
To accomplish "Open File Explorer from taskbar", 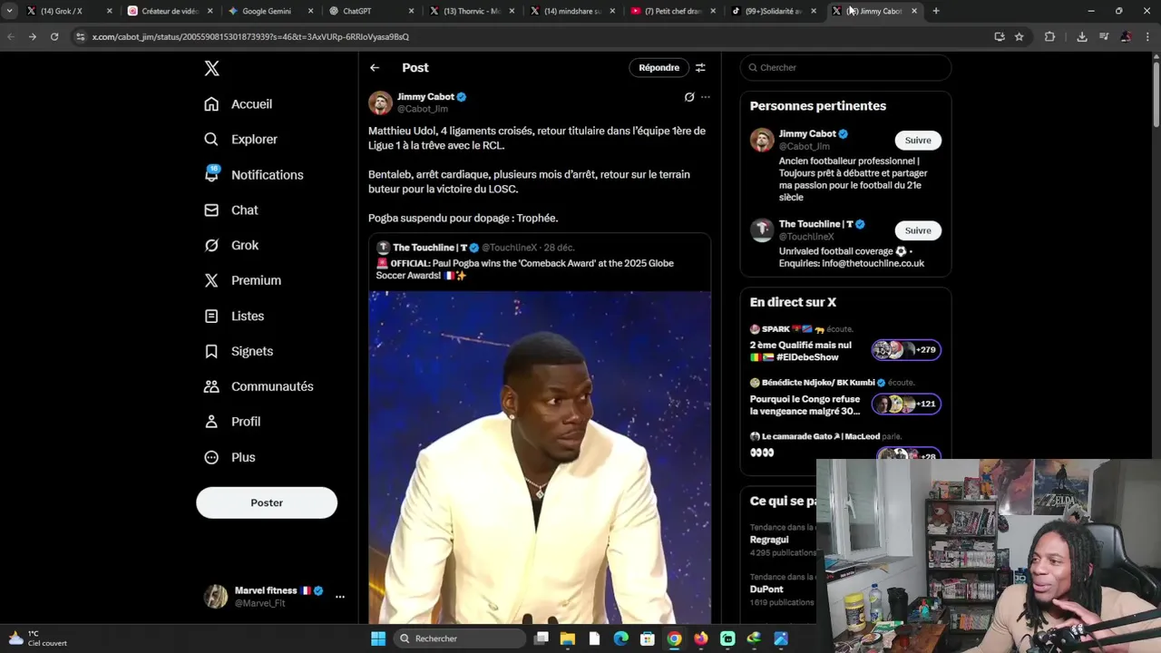I will click(568, 638).
